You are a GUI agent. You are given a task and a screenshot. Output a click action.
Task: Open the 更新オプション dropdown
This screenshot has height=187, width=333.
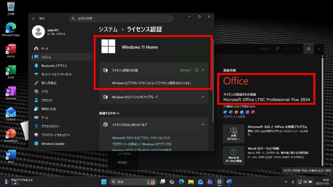click(x=233, y=134)
